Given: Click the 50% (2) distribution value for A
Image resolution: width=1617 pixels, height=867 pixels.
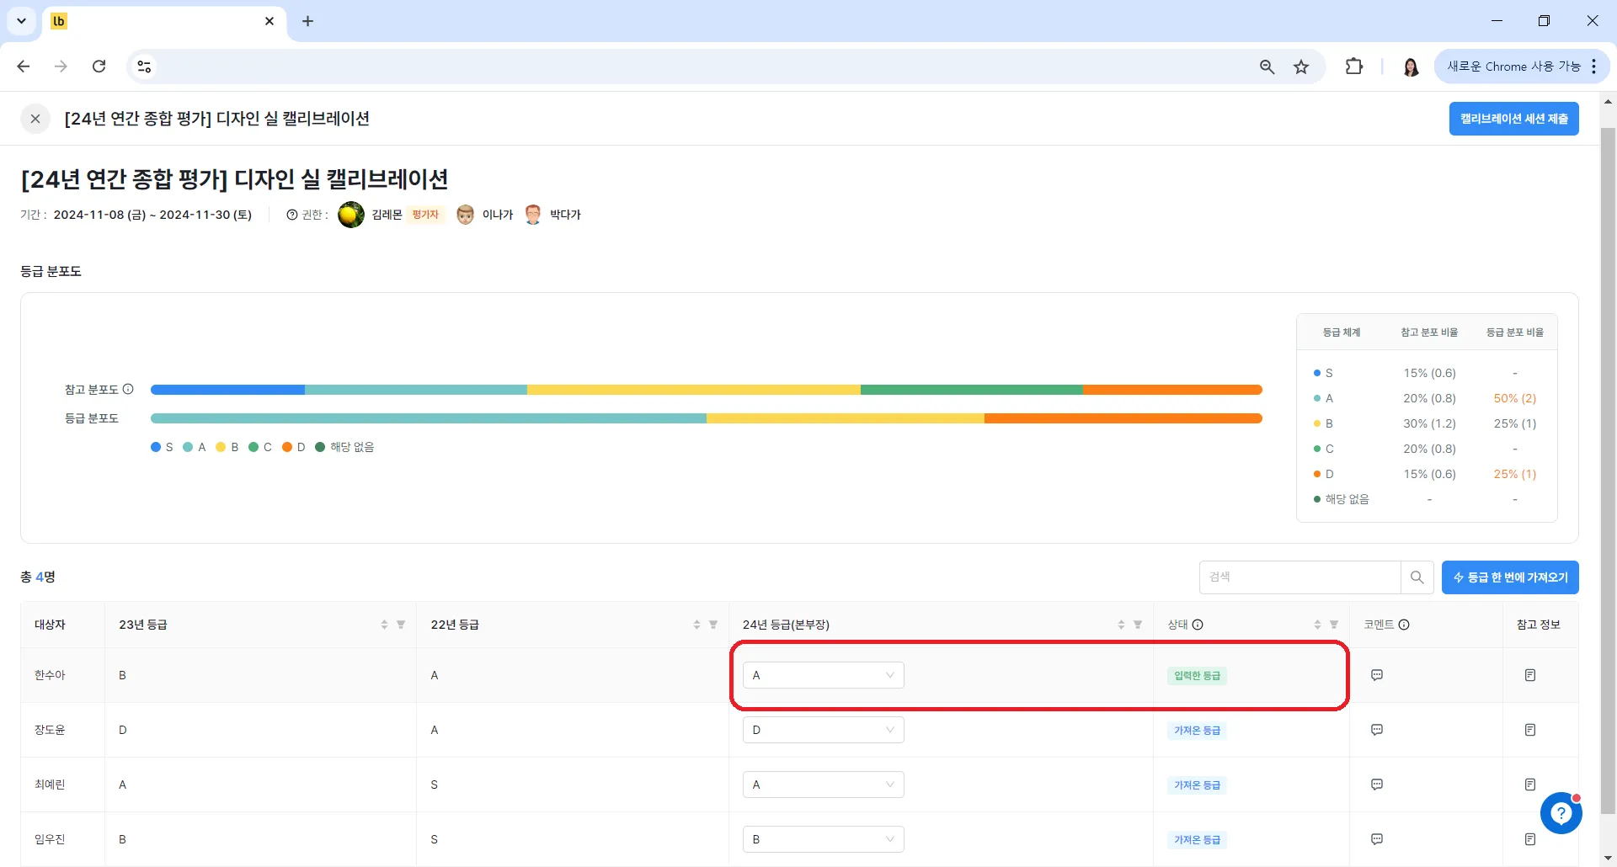Looking at the screenshot, I should (1514, 398).
